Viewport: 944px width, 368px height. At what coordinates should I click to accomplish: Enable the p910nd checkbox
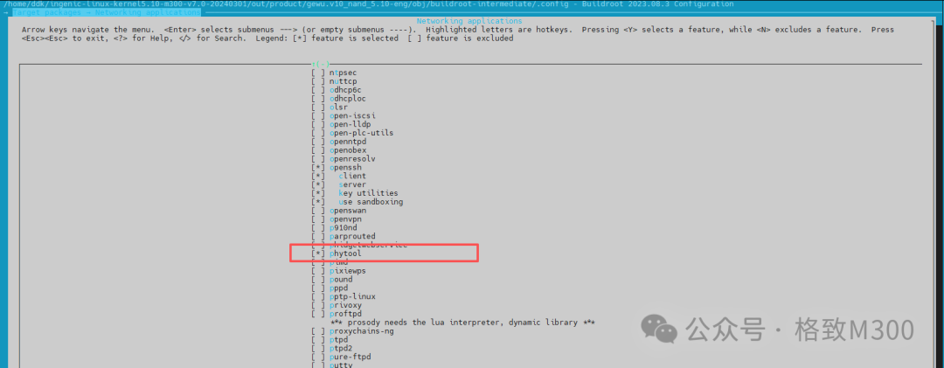tap(318, 227)
